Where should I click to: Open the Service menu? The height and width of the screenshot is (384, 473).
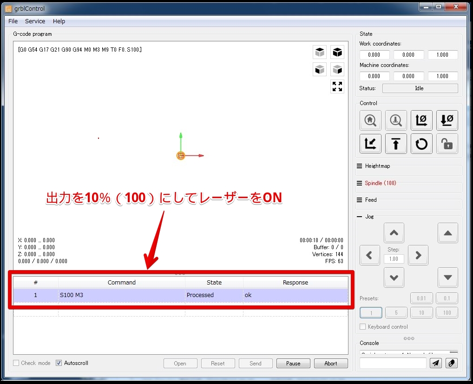coord(35,21)
